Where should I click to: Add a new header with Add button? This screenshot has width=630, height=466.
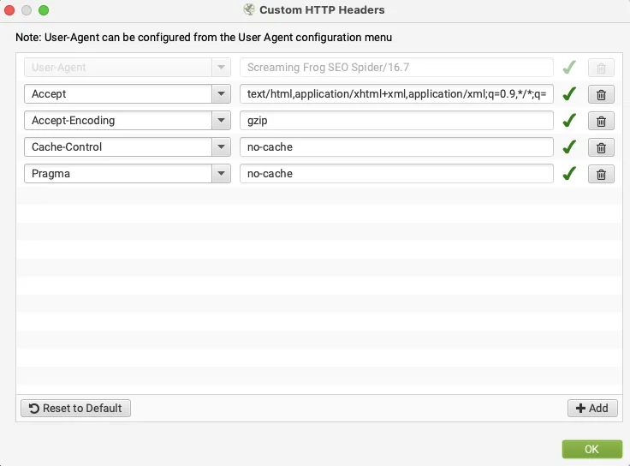click(592, 408)
